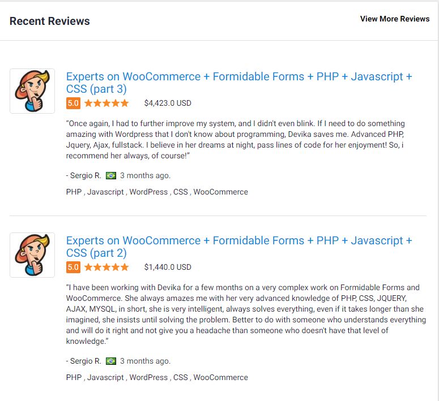Viewport: 439px width, 401px height.
Task: Select the CSS skill tag under part 2 review
Action: click(181, 377)
